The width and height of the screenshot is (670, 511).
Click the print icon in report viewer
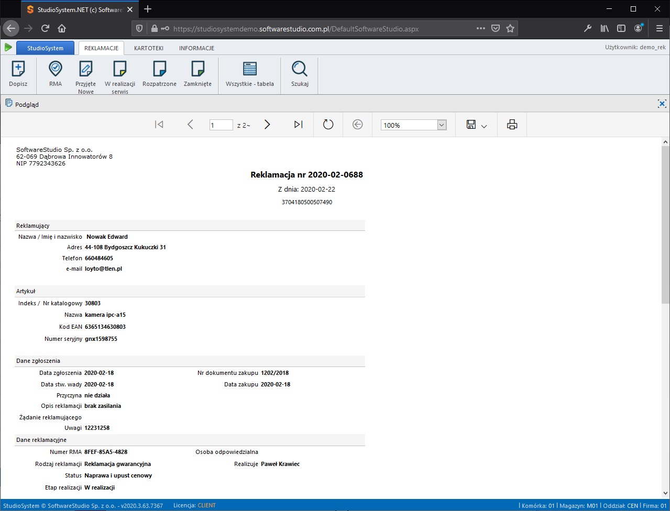[511, 124]
